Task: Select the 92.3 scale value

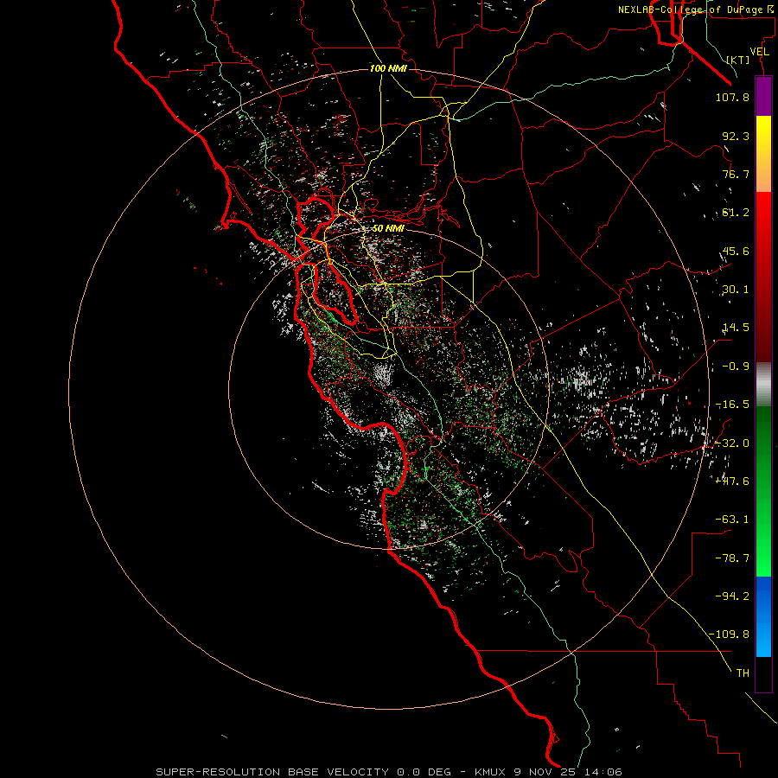Action: 736,136
